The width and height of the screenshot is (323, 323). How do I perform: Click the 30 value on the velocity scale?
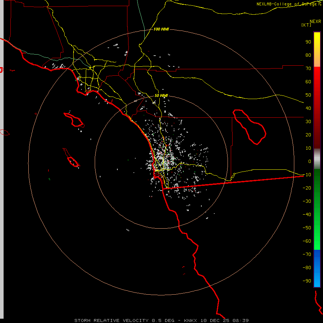(x=308, y=122)
